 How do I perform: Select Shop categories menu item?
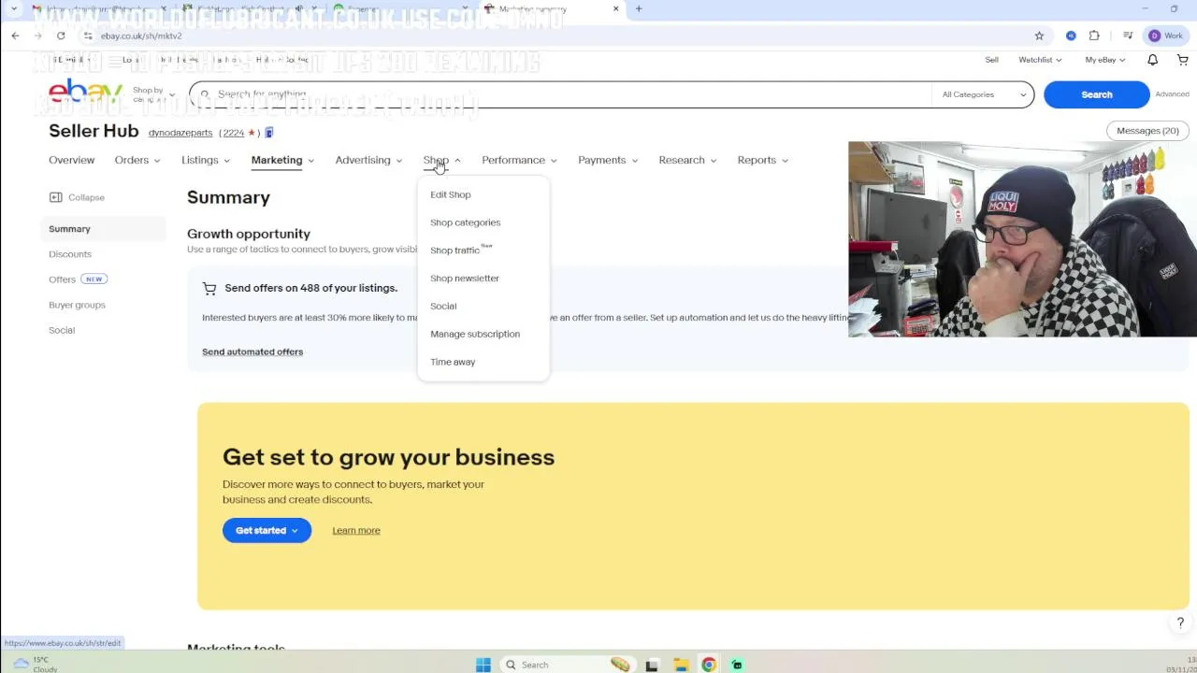[x=465, y=222]
